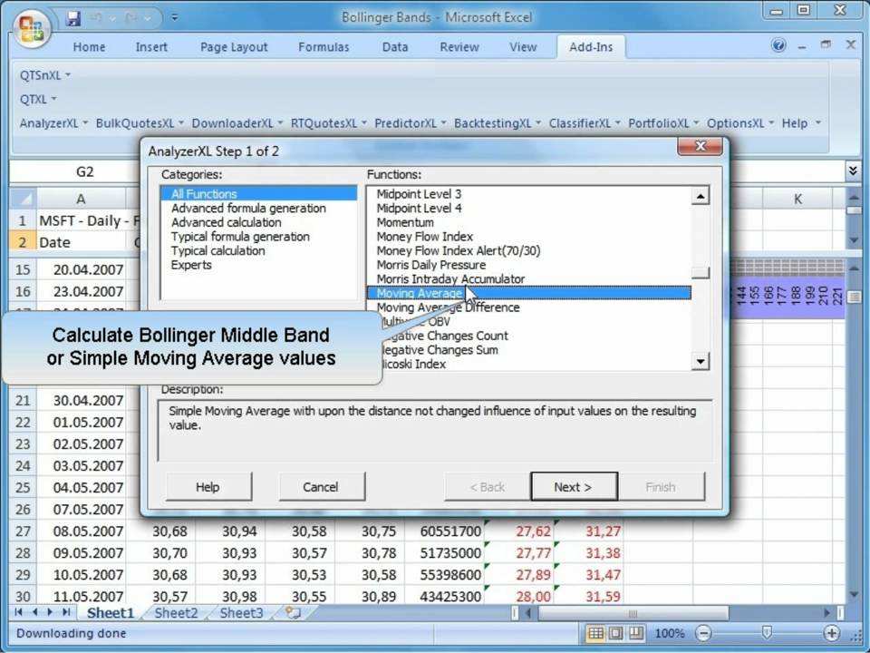
Task: Expand the QTSnXL menu
Action: (45, 75)
